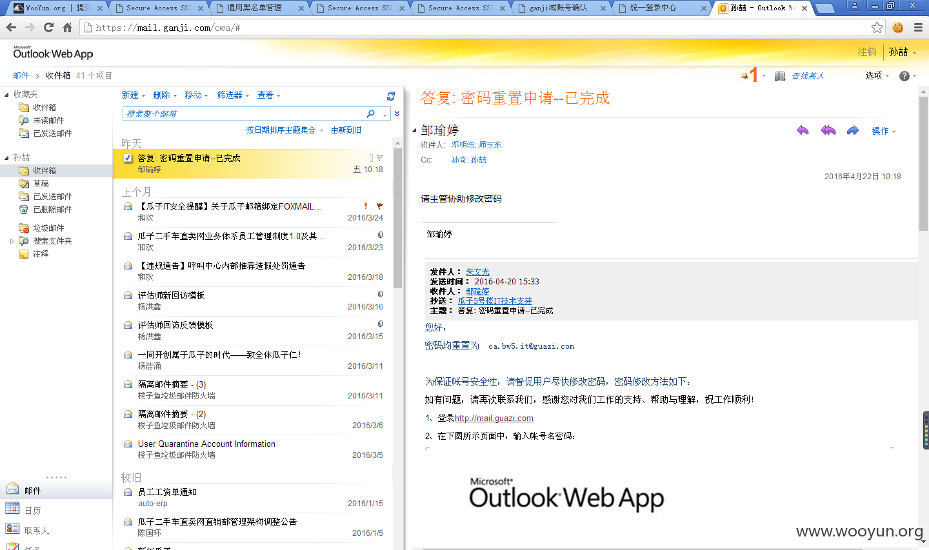Open the 移动 move dropdown
This screenshot has height=550, width=929.
197,95
